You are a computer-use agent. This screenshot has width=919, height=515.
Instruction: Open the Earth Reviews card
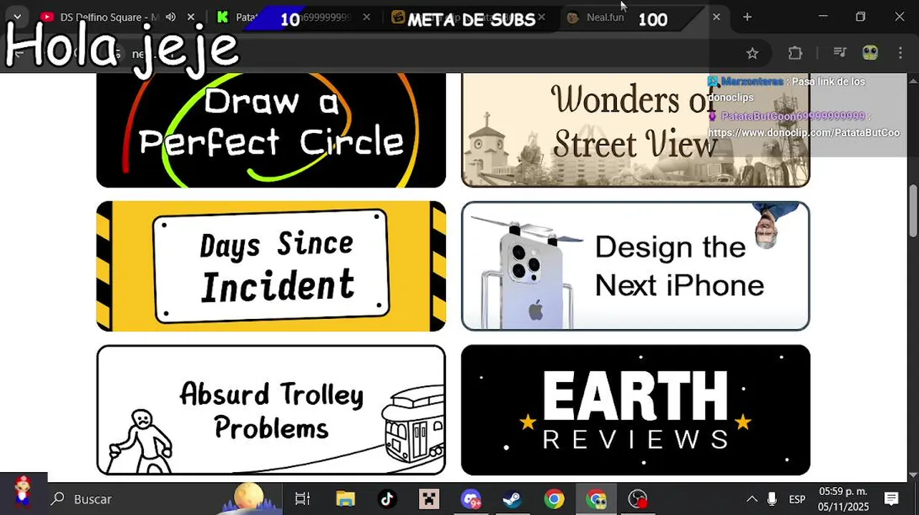[636, 410]
